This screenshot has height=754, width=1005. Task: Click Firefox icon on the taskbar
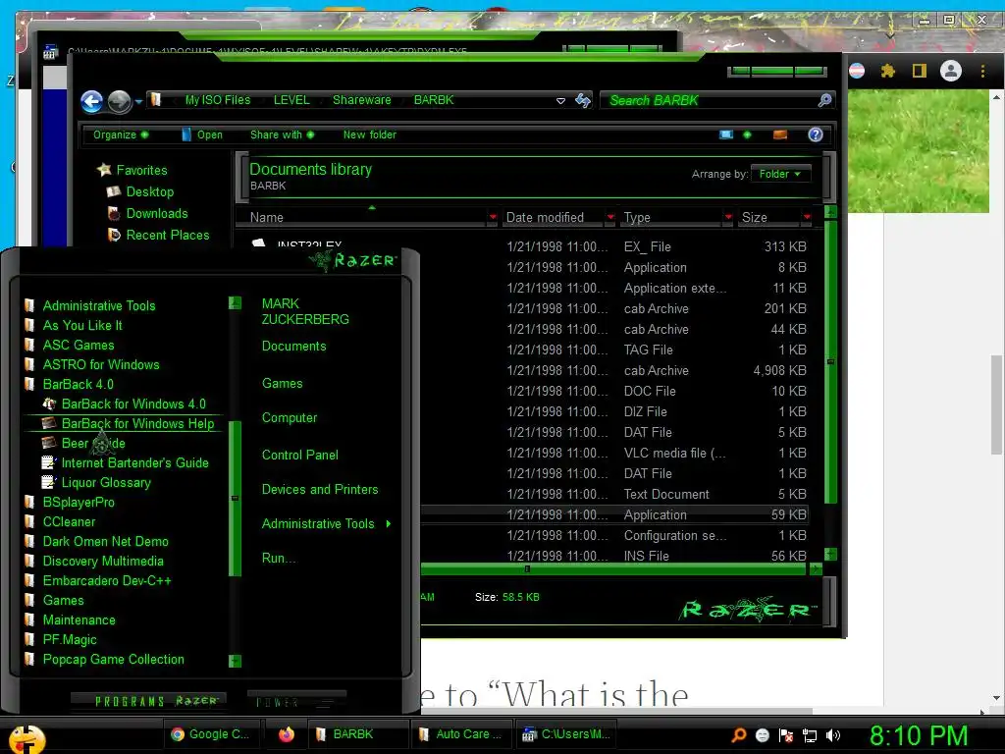[x=287, y=734]
